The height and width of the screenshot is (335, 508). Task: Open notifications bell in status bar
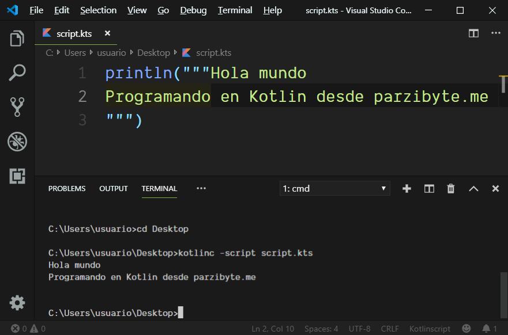pos(489,329)
